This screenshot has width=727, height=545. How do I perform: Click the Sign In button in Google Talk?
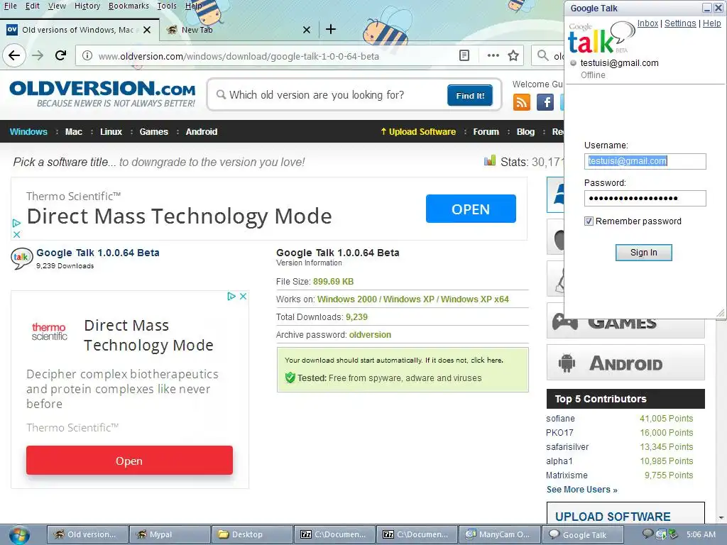coord(643,253)
